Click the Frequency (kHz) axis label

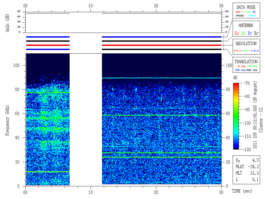click(7, 120)
